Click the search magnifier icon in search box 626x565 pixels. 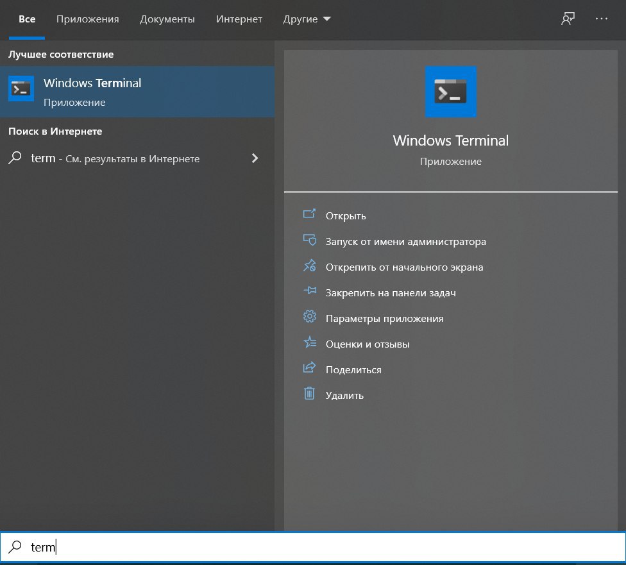tap(15, 546)
